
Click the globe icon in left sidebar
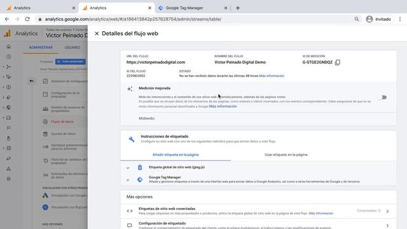8,108
